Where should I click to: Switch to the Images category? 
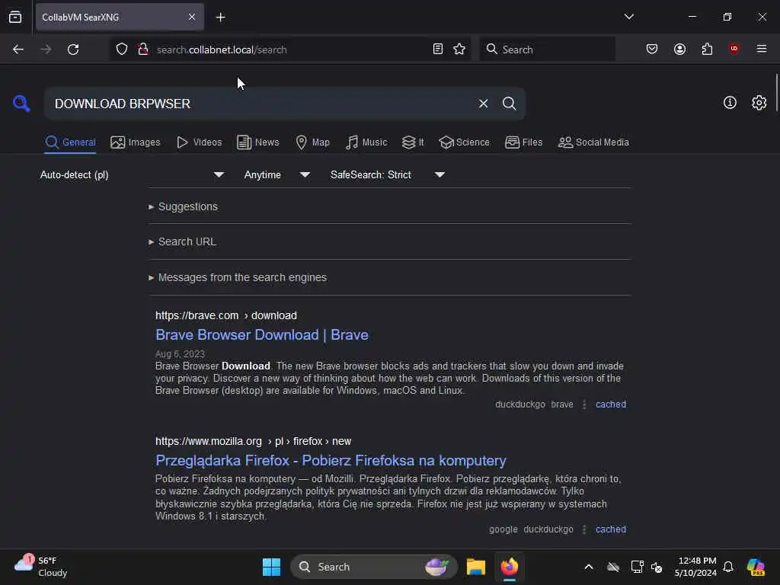coord(136,142)
